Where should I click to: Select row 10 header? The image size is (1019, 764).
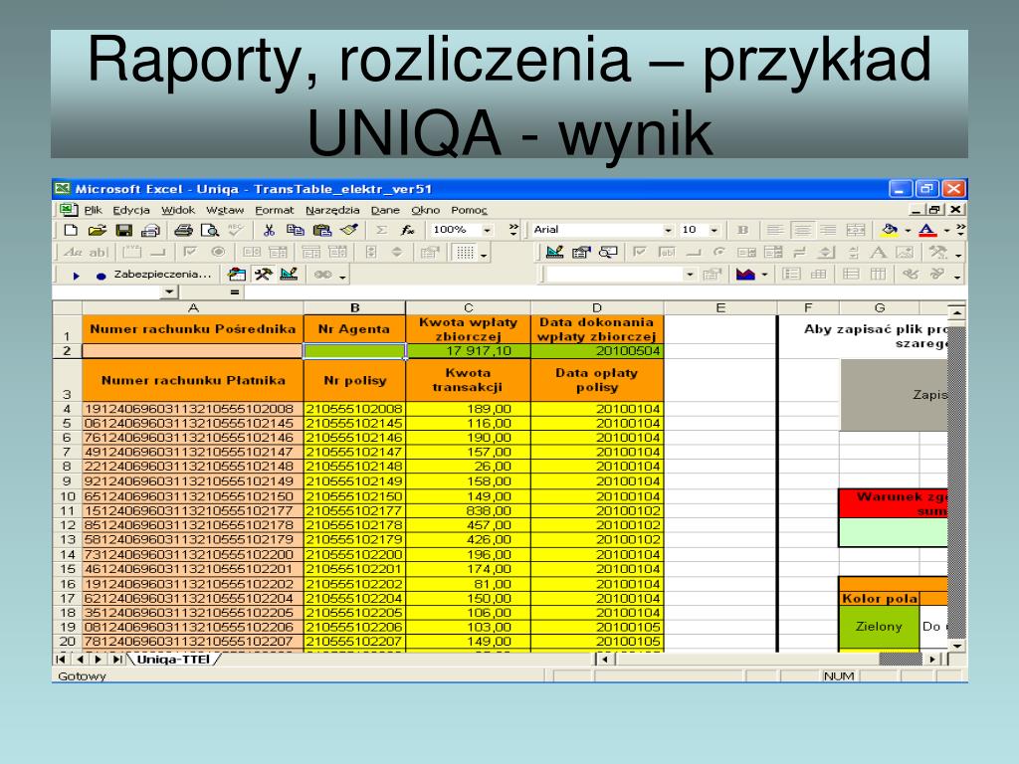[x=67, y=496]
